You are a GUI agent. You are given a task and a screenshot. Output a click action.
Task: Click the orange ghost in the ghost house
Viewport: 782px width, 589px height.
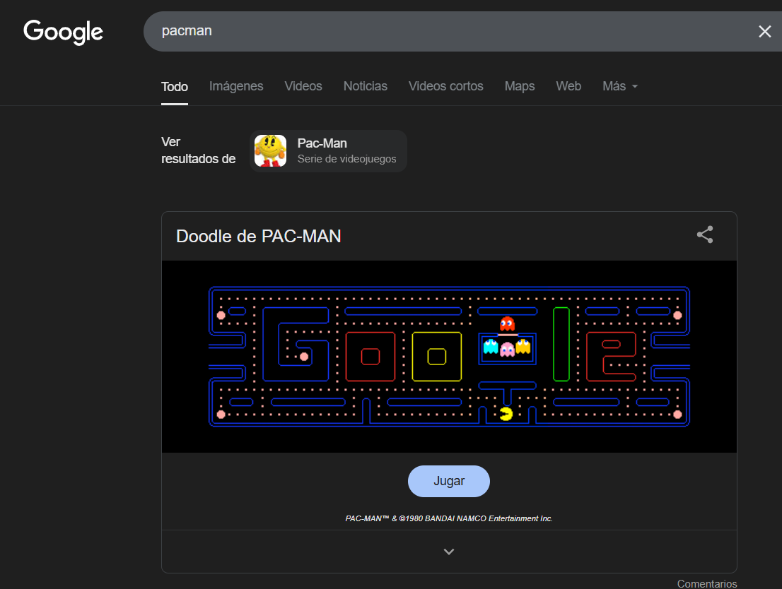coord(523,346)
